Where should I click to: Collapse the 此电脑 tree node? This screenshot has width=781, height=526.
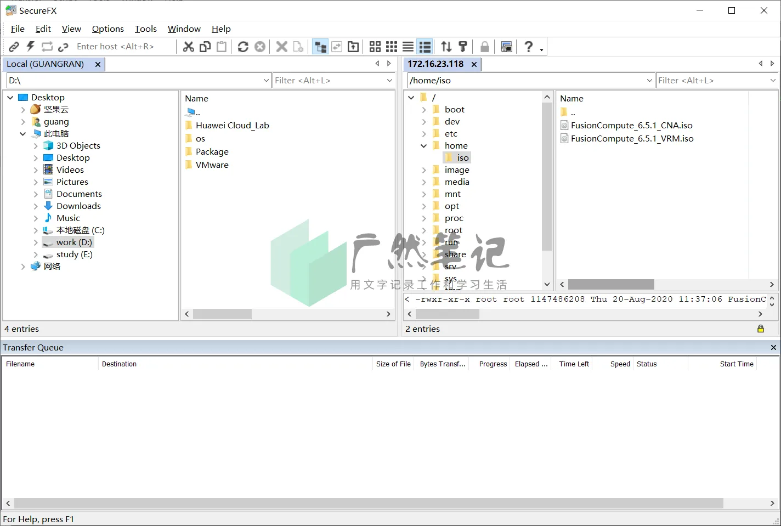click(x=22, y=134)
